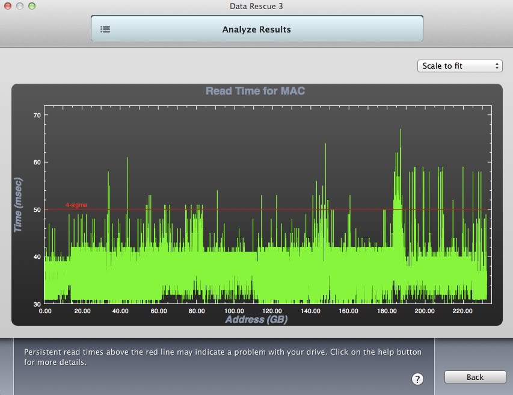Click the green zoom window button
This screenshot has height=395, width=513.
pos(32,6)
